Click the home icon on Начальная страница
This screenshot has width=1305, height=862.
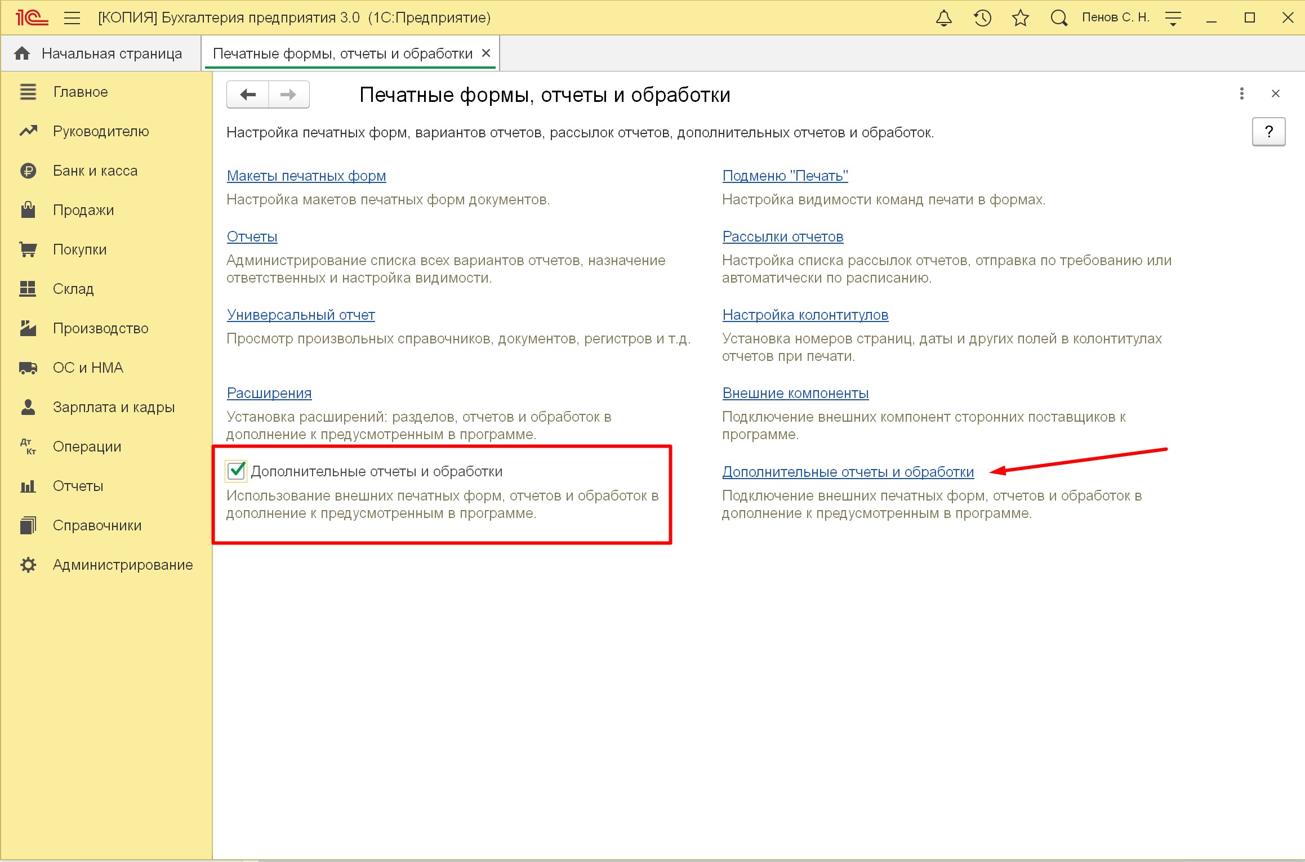(22, 53)
